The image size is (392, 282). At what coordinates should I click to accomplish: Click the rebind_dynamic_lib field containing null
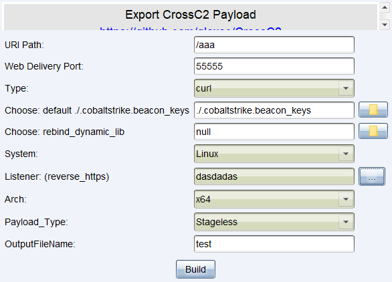click(274, 132)
